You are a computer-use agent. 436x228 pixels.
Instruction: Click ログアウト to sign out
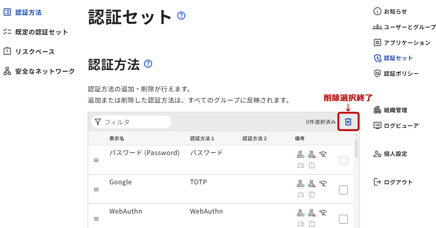tap(398, 182)
